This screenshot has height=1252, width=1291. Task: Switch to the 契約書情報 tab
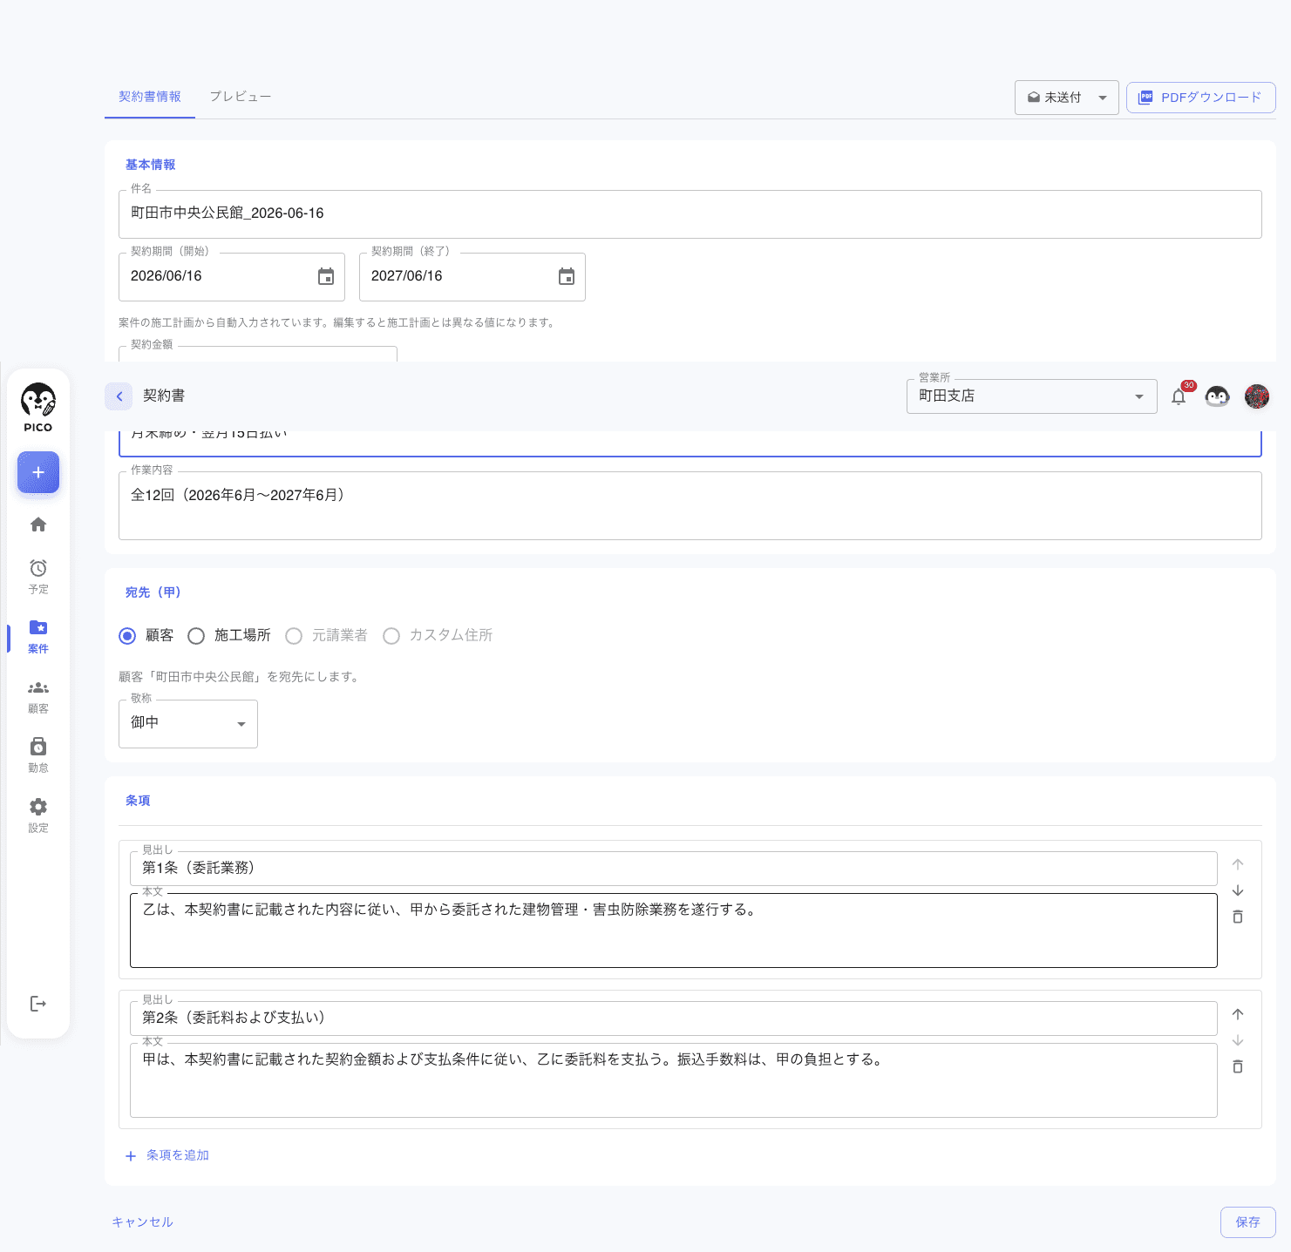click(150, 97)
